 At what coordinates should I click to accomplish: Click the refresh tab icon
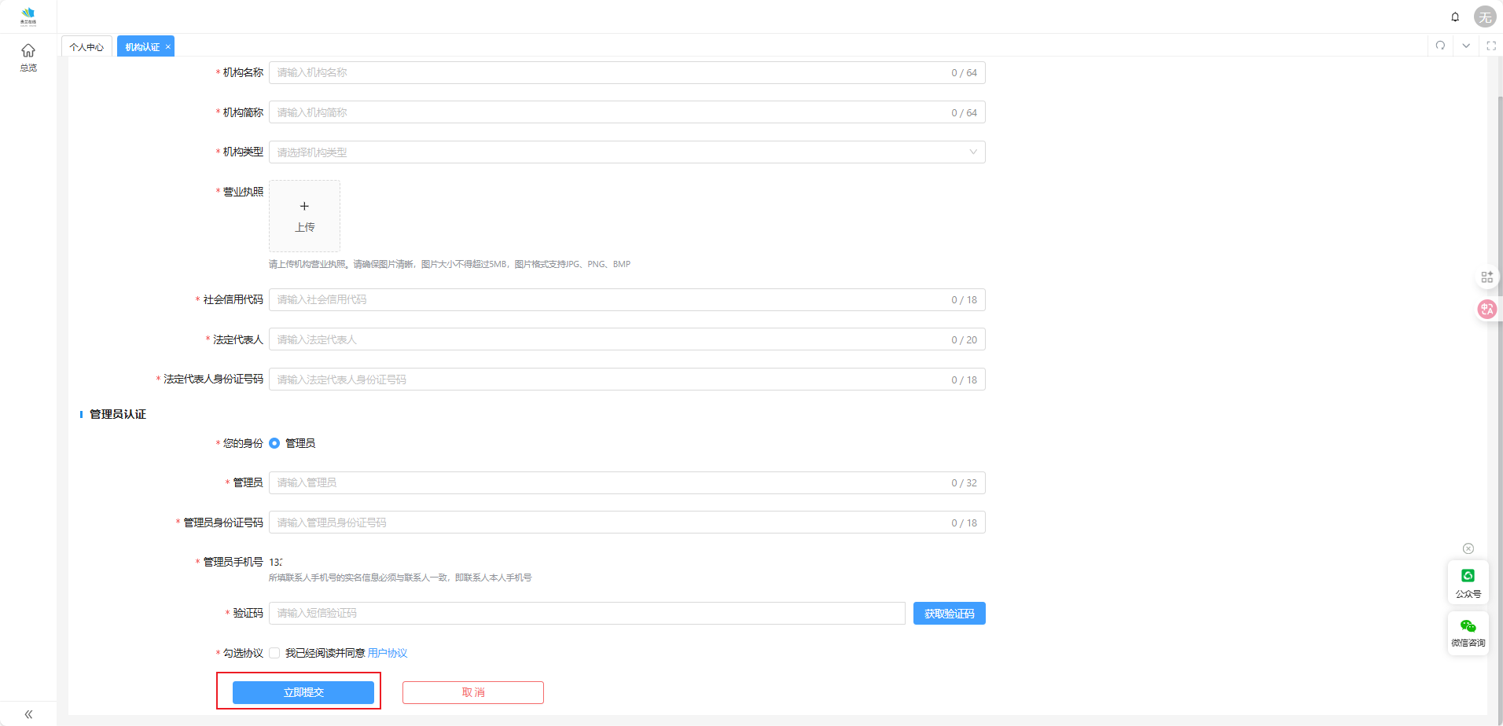tap(1440, 46)
